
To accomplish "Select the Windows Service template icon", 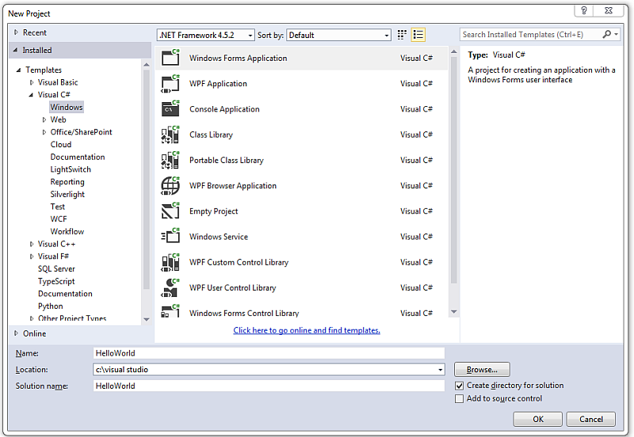I will coord(170,236).
